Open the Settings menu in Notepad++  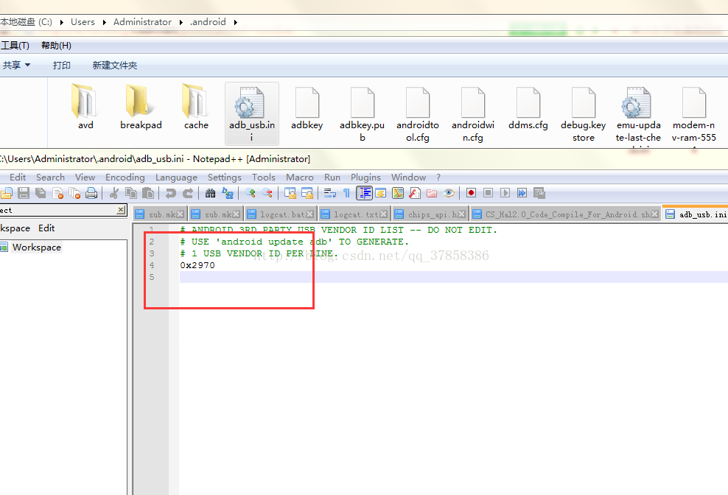224,178
